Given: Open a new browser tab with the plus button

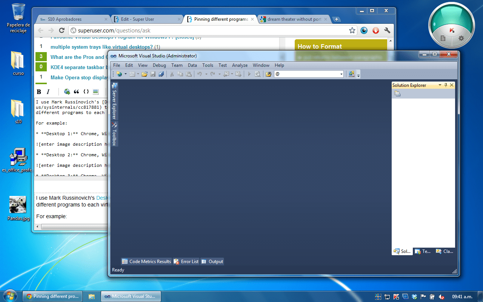Looking at the screenshot, I should click(336, 19).
